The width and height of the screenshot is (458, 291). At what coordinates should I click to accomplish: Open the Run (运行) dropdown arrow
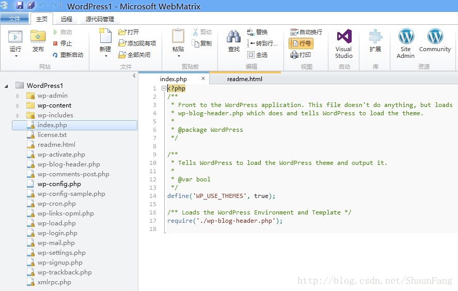(x=16, y=56)
